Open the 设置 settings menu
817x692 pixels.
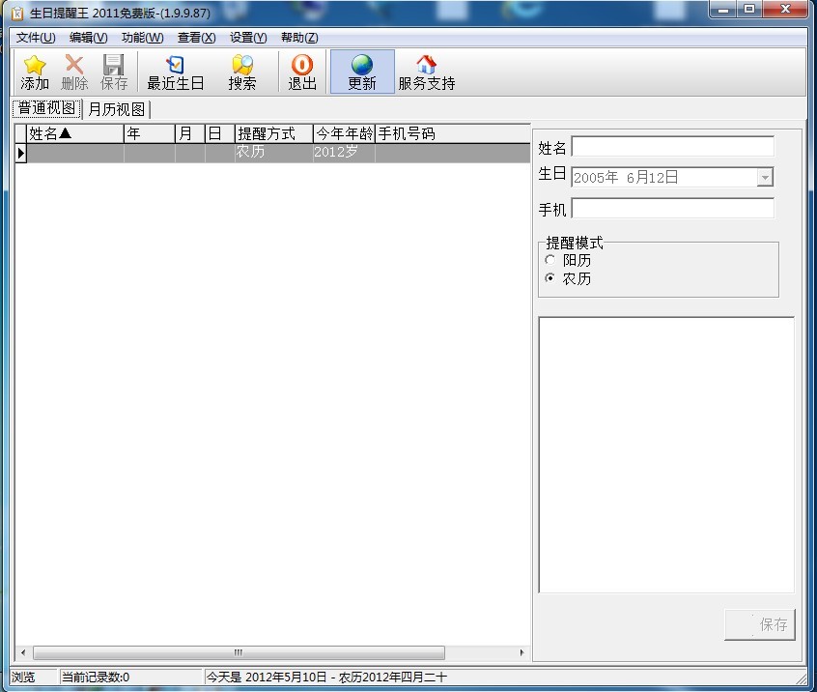247,38
